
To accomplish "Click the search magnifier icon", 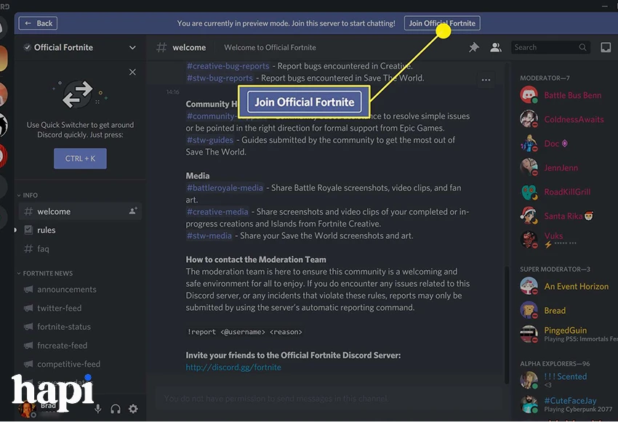I will (582, 48).
